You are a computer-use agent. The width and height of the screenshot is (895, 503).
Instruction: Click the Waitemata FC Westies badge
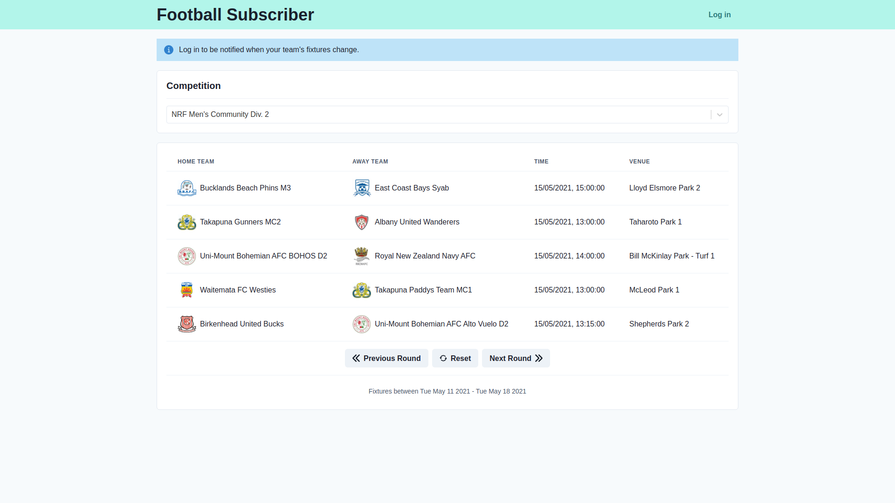[x=187, y=290]
